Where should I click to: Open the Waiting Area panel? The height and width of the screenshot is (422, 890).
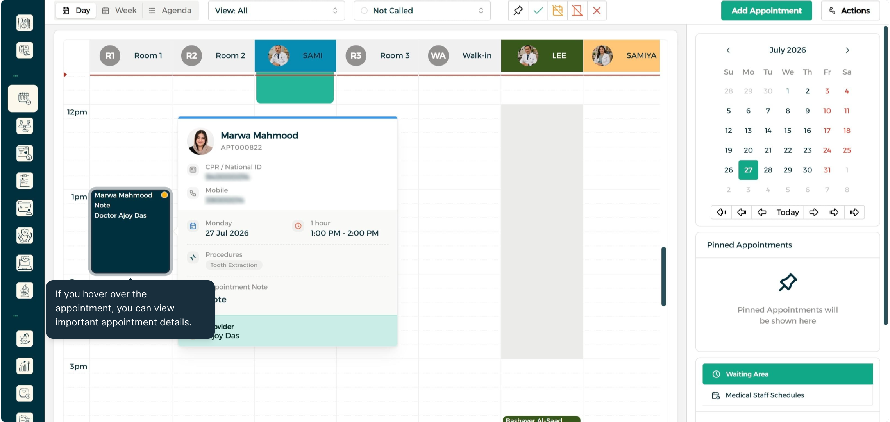pyautogui.click(x=788, y=374)
